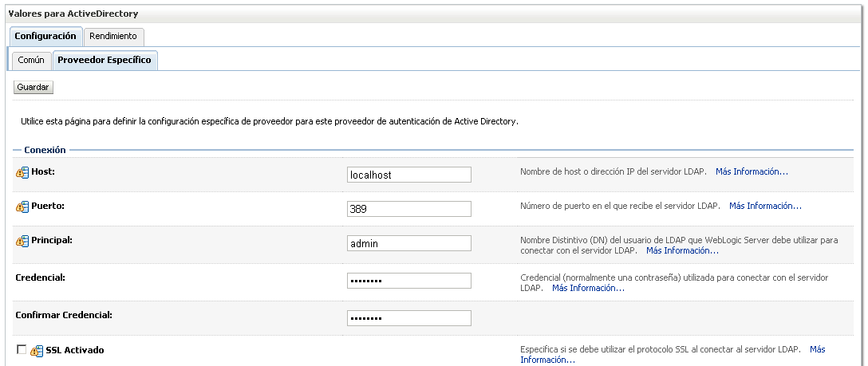
Task: Select the Común sub-tab
Action: click(31, 61)
